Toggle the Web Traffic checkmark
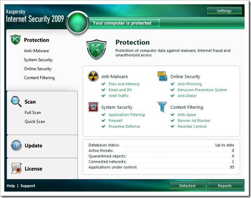Image resolution: width=251 pixels, height=198 pixels. [104, 96]
